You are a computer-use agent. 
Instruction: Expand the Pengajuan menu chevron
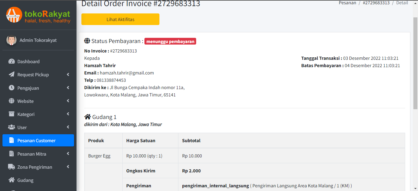tap(68, 88)
